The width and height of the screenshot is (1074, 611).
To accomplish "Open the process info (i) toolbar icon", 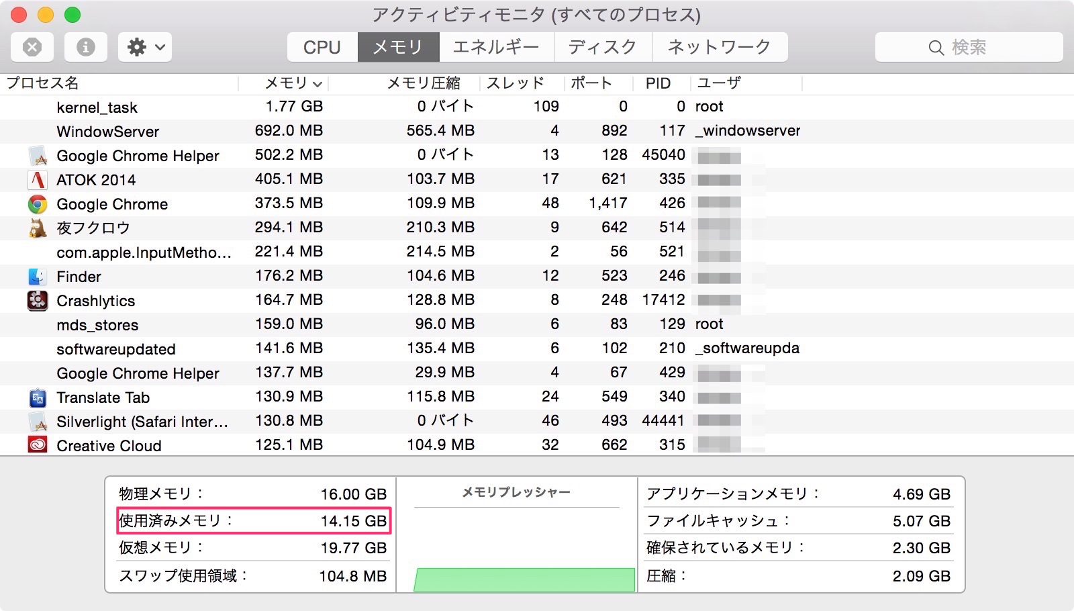I will pyautogui.click(x=85, y=47).
